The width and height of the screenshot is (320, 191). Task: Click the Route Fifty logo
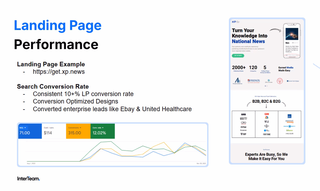(289, 126)
